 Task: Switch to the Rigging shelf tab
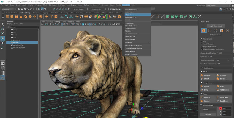tap(45, 13)
